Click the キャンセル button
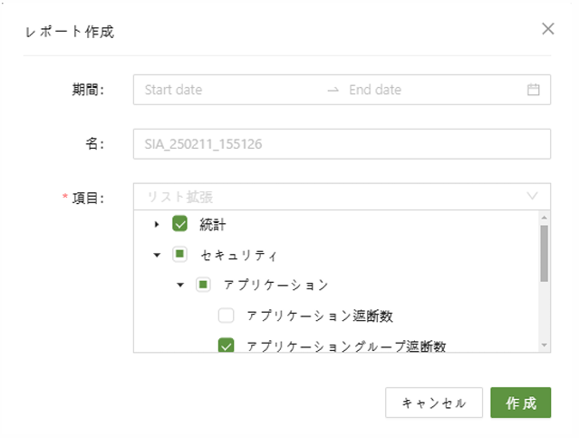 pos(433,403)
